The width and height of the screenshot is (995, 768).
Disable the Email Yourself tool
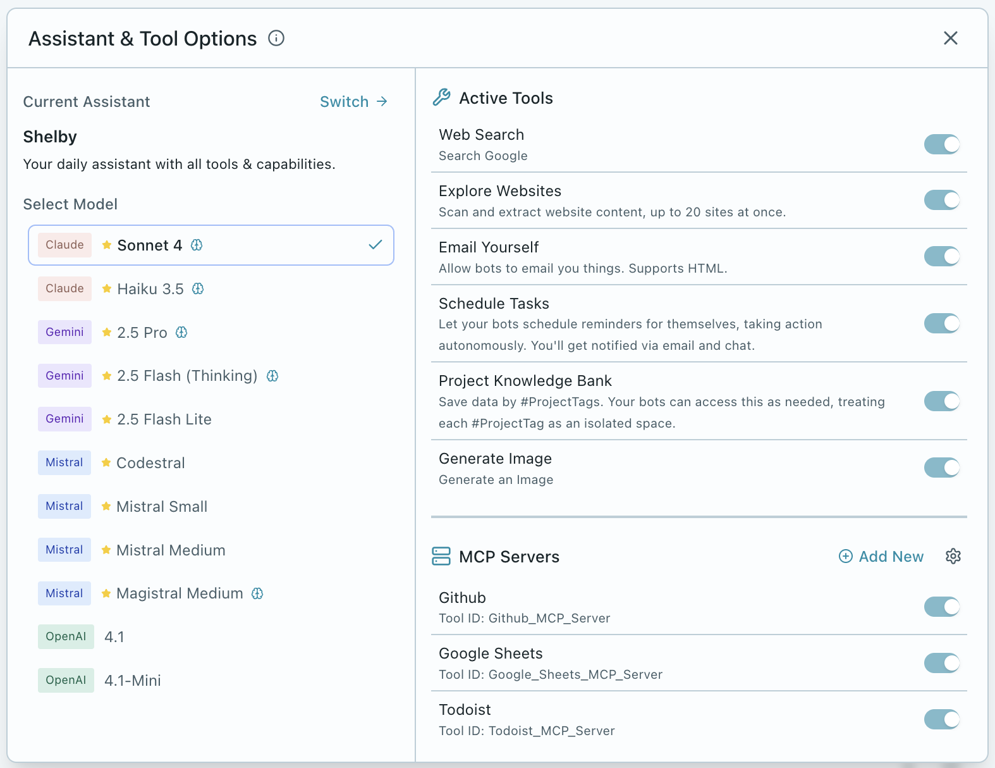click(x=942, y=257)
